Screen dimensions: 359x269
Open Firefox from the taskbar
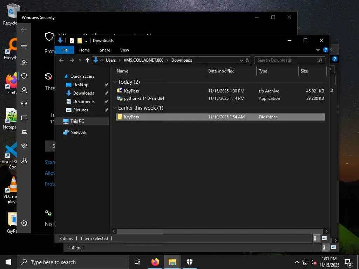[155, 262]
